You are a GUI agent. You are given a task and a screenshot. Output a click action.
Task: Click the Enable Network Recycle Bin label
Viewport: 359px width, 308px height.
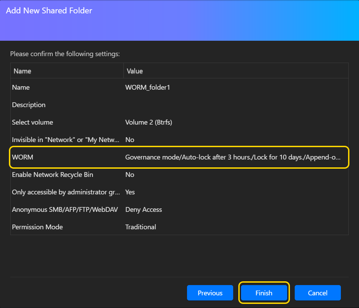[52, 175]
